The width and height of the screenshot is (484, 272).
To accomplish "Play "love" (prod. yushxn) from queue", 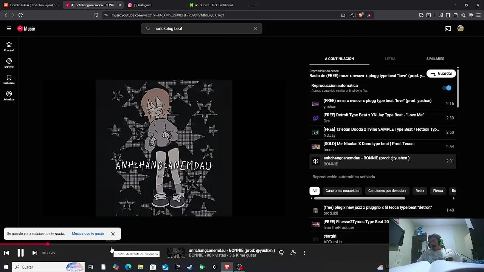I will tap(382, 104).
